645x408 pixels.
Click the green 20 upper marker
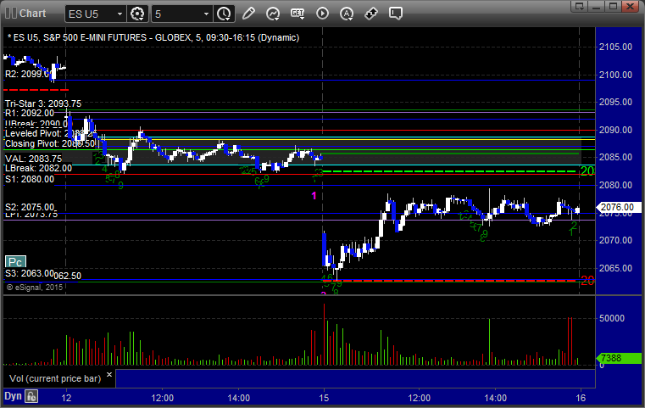(x=587, y=170)
